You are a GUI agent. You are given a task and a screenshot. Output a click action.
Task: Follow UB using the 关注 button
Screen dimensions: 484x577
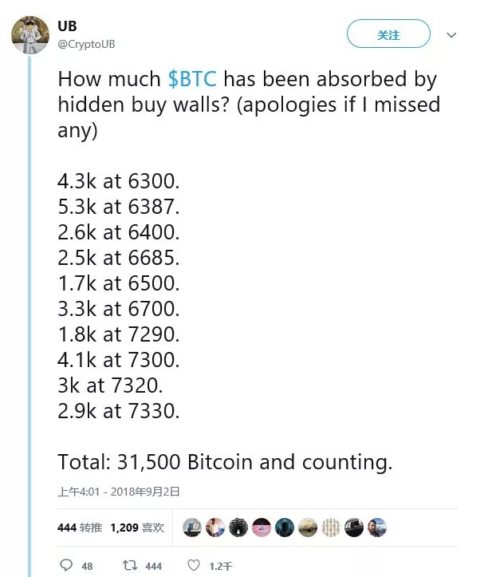click(388, 34)
